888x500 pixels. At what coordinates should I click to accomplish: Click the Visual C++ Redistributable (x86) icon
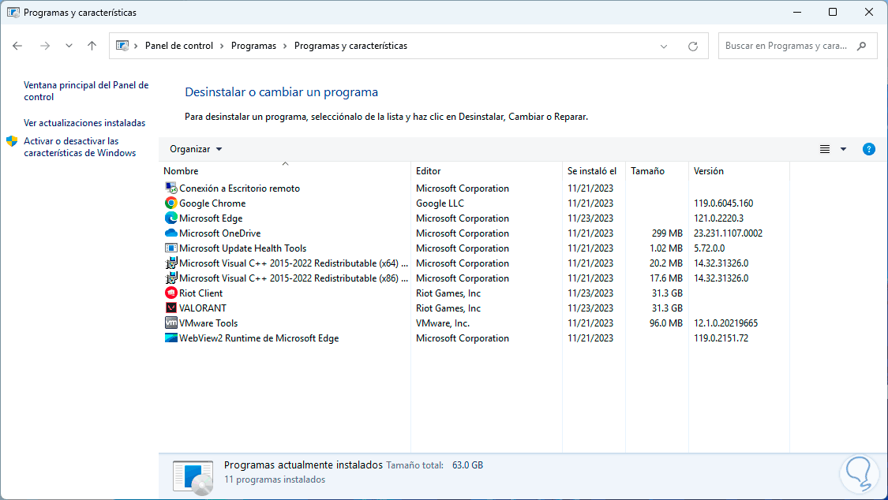[171, 278]
